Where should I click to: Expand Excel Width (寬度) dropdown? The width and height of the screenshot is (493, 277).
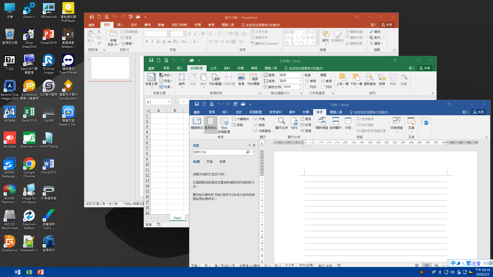pyautogui.click(x=300, y=75)
